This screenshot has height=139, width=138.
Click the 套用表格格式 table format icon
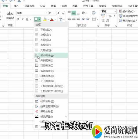(121, 16)
